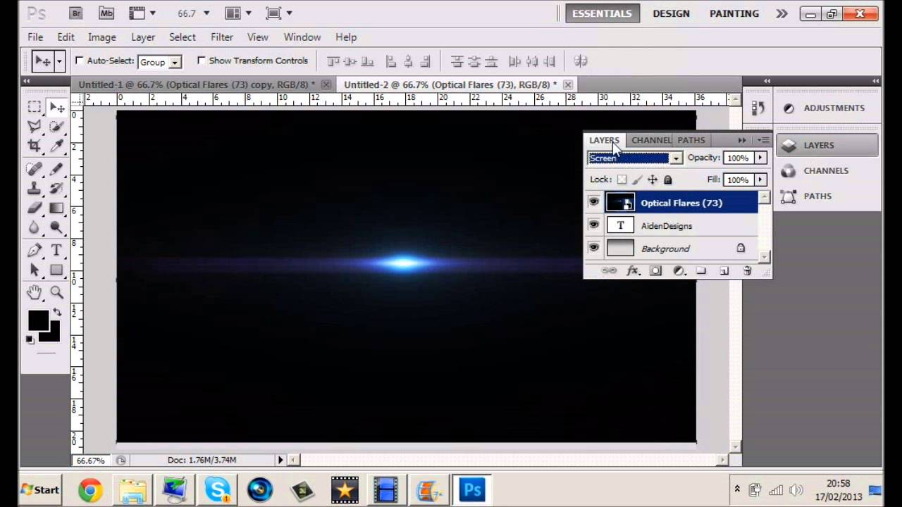Screen dimensions: 902x507
Task: Switch to the Untitled-1 document tab
Action: pyautogui.click(x=197, y=84)
